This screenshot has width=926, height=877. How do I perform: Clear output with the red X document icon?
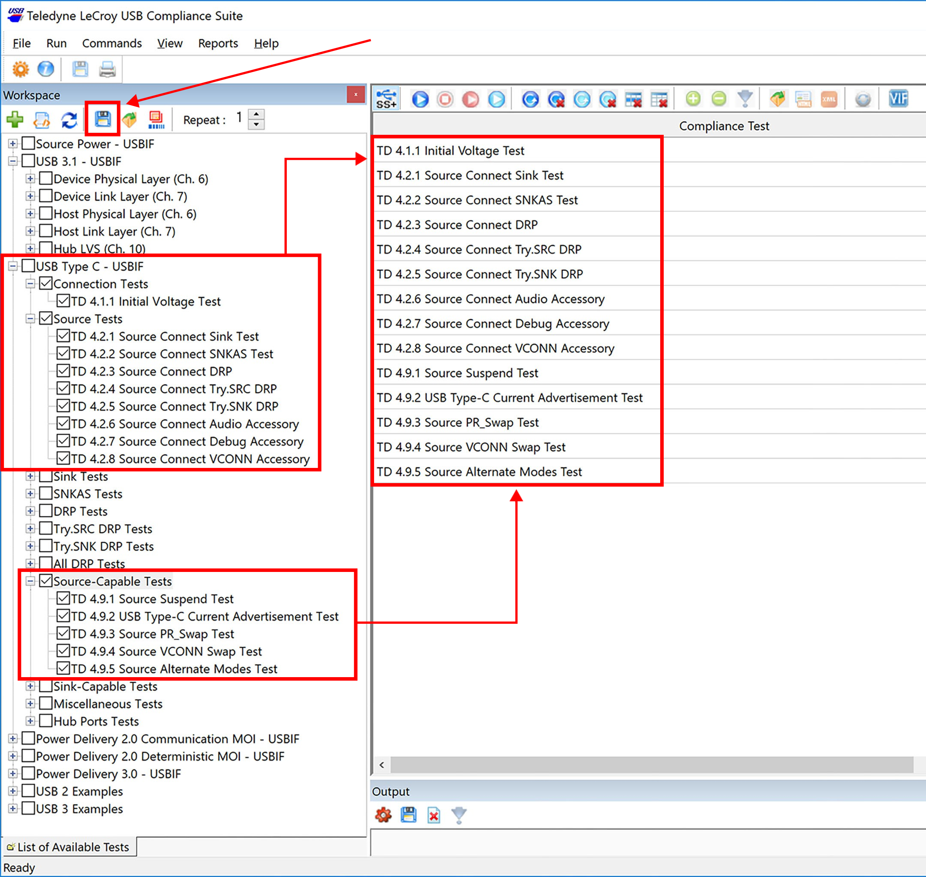point(434,815)
